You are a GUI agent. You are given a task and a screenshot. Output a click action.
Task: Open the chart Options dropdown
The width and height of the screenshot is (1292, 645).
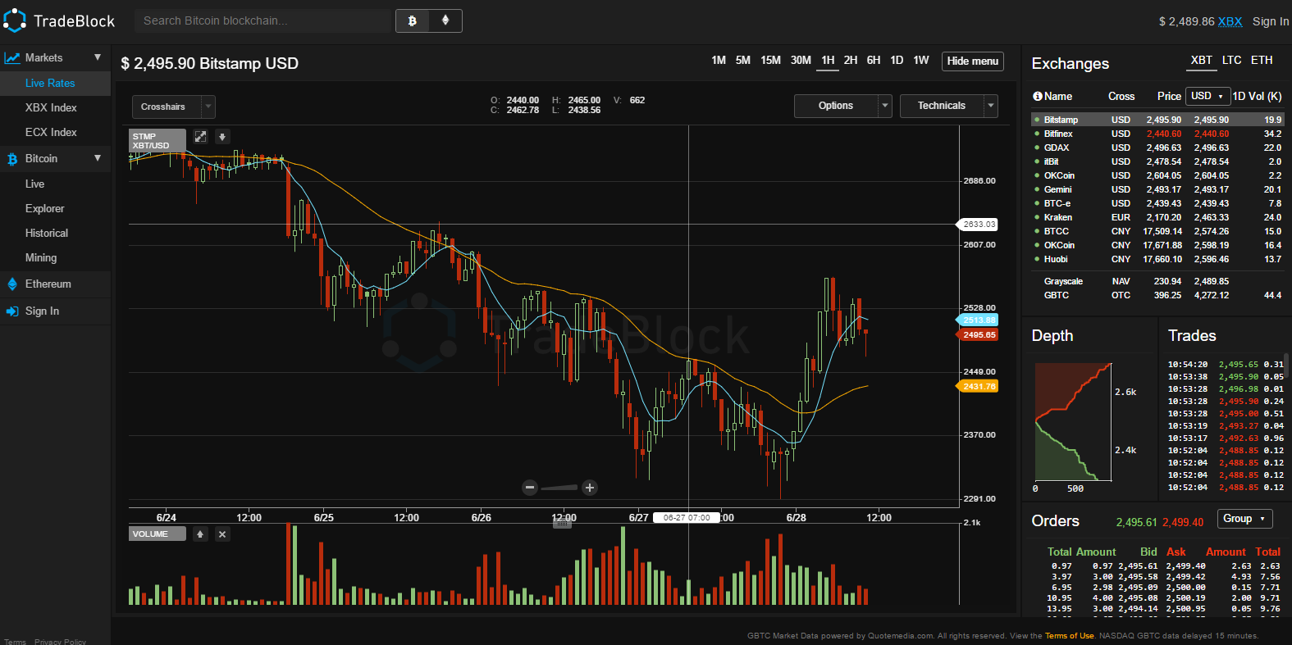pos(842,106)
